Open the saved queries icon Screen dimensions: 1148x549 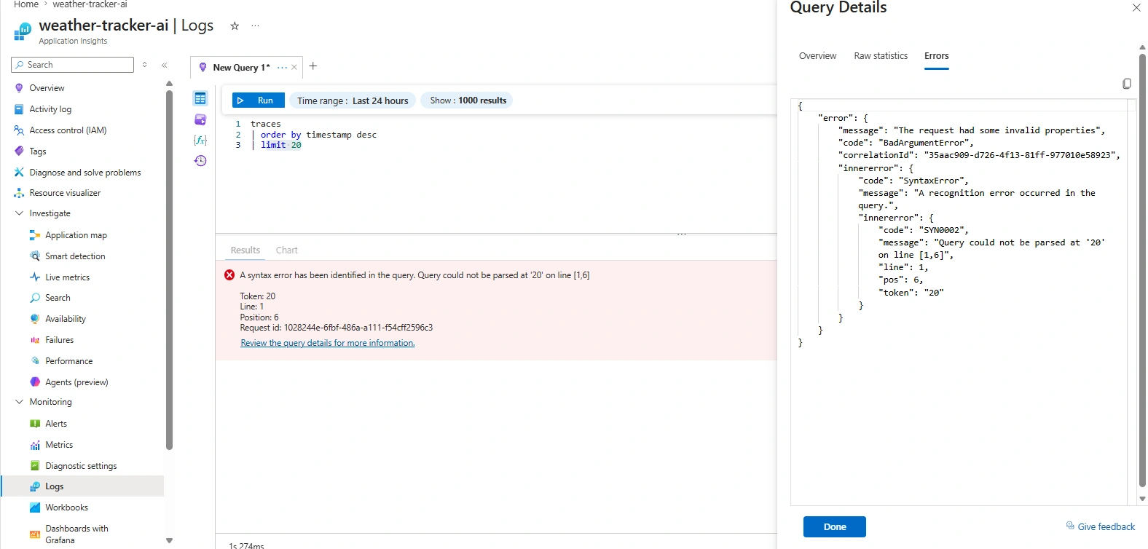coord(200,119)
